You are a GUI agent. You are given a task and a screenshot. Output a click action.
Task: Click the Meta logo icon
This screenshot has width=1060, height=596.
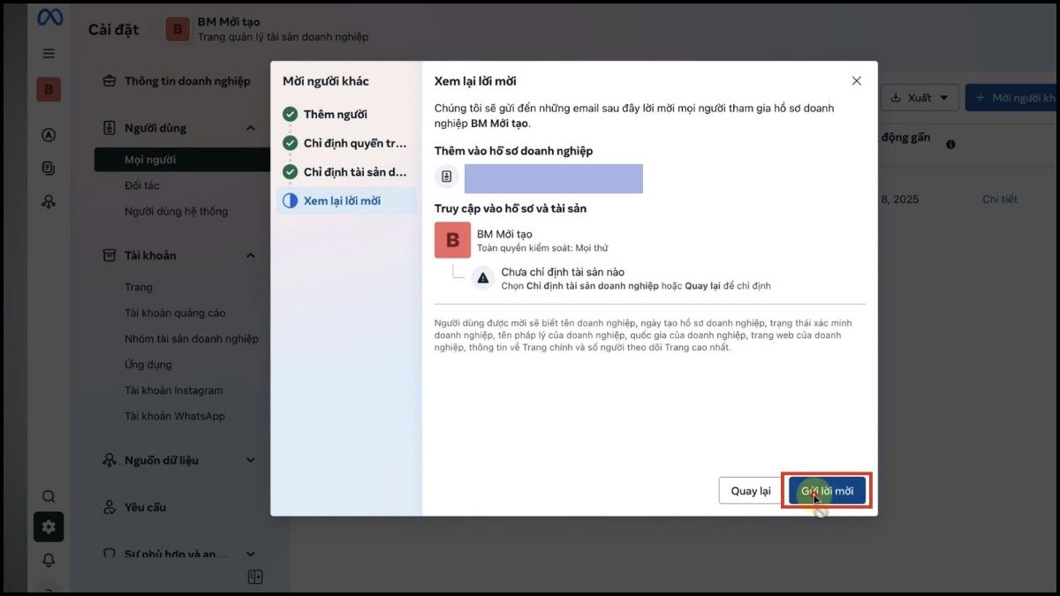[48, 18]
